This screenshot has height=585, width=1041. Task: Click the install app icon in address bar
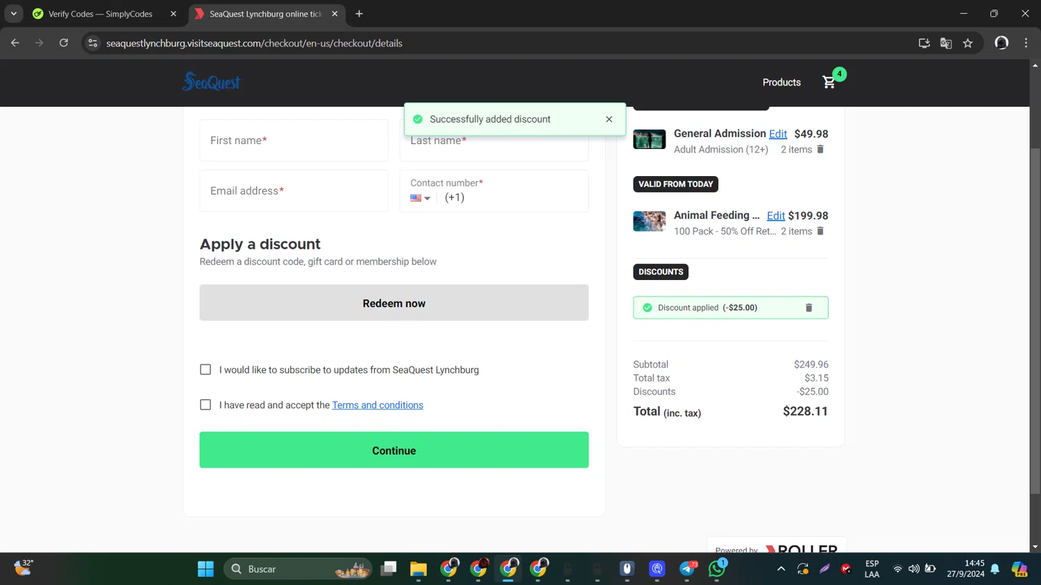(924, 43)
